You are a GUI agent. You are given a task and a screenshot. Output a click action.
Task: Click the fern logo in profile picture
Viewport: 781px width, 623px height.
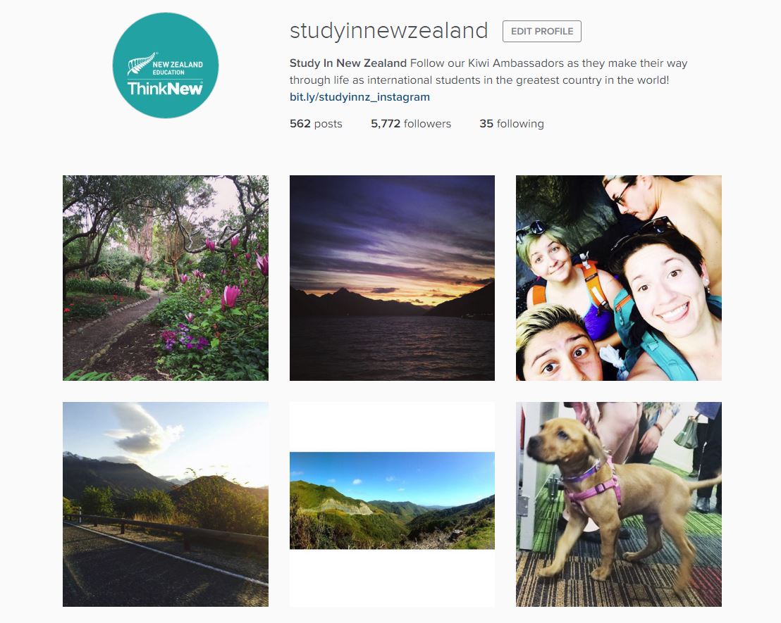click(x=141, y=63)
